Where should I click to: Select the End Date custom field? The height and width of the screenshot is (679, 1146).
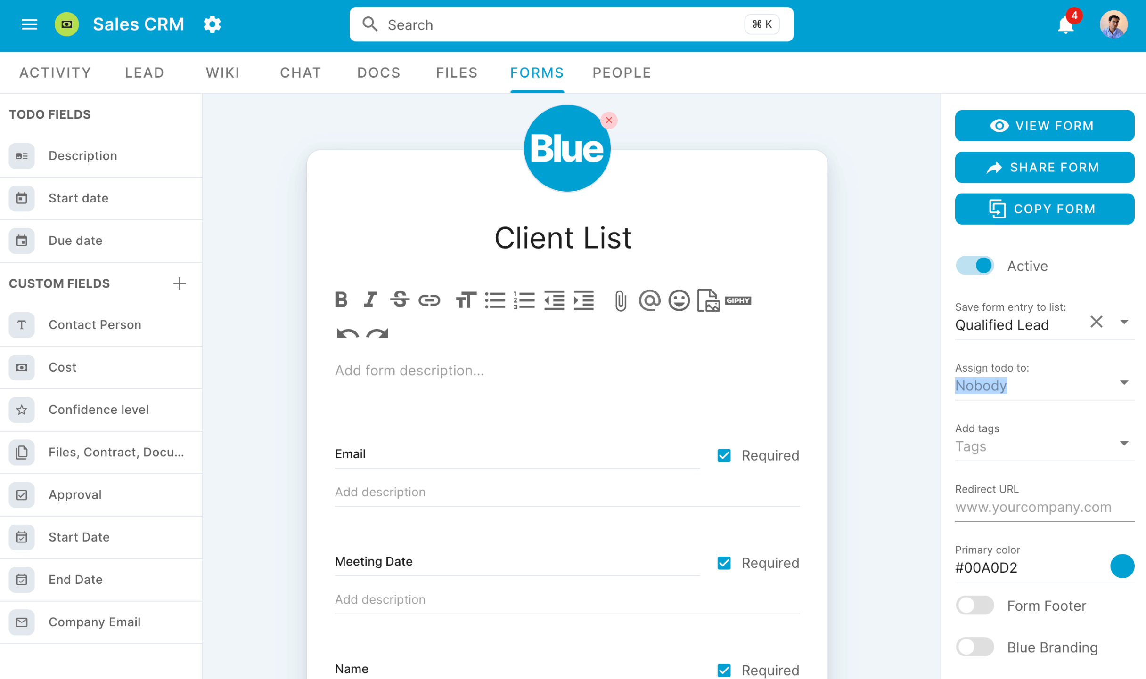101,580
